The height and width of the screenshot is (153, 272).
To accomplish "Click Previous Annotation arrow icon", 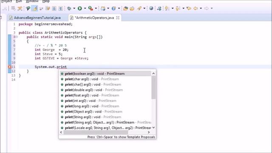I will pos(178,8).
